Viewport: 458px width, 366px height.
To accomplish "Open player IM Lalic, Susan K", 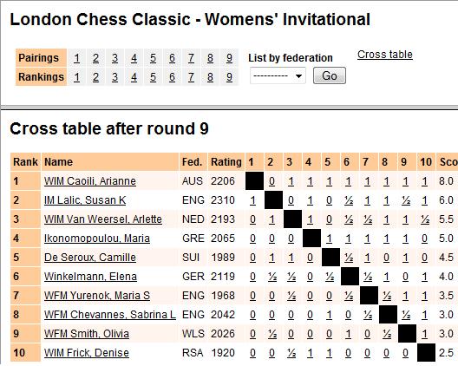I will click(85, 200).
